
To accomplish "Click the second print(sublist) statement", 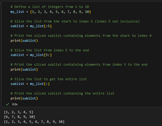I will [x=24, y=69].
